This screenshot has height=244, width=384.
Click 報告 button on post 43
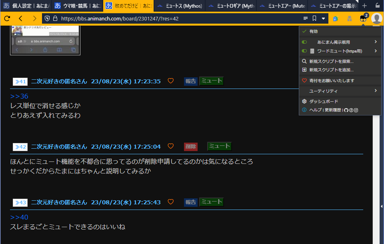click(x=190, y=202)
